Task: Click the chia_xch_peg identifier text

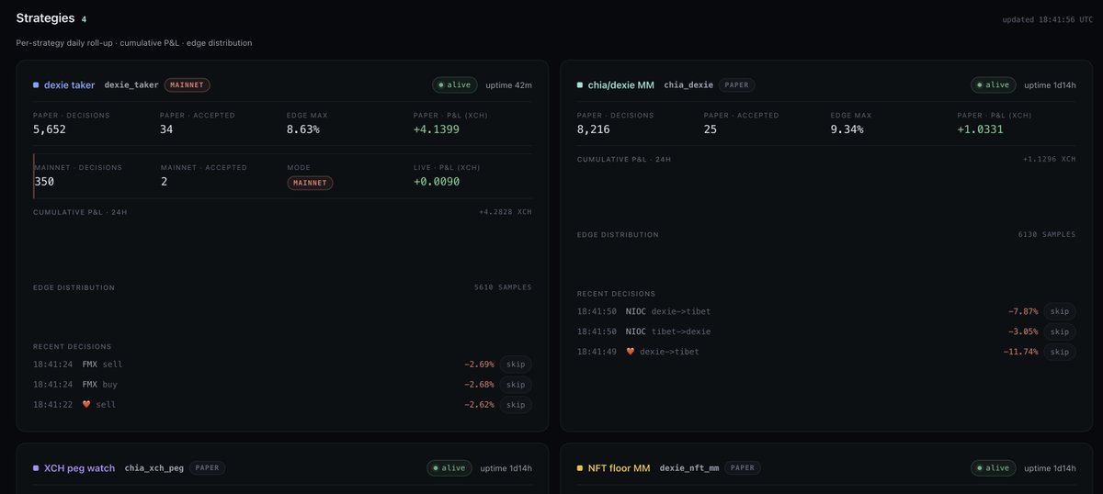Action: point(154,468)
